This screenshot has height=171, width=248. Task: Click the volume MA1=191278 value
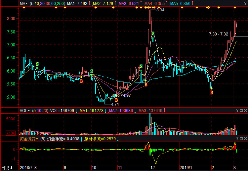[x=92, y=111]
